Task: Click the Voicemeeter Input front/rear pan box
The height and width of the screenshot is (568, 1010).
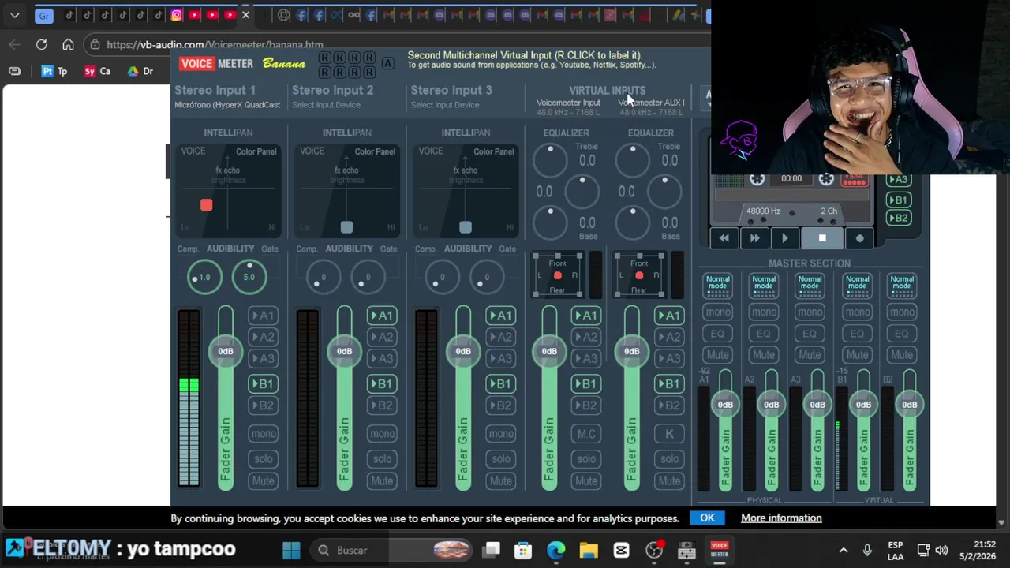Action: click(557, 275)
